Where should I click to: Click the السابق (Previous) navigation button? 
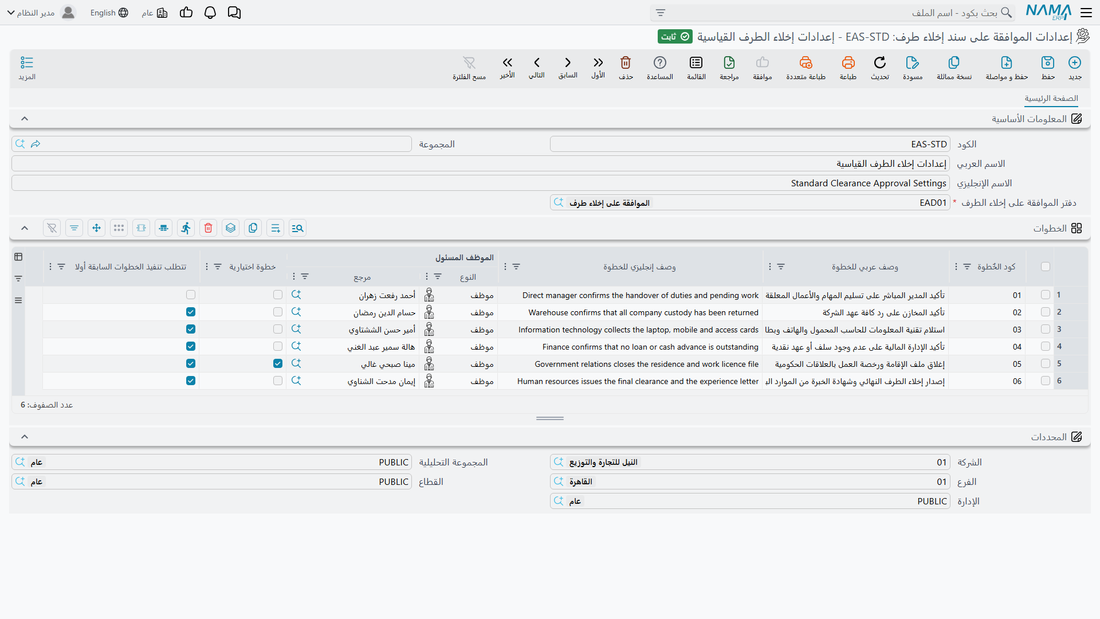tap(568, 68)
